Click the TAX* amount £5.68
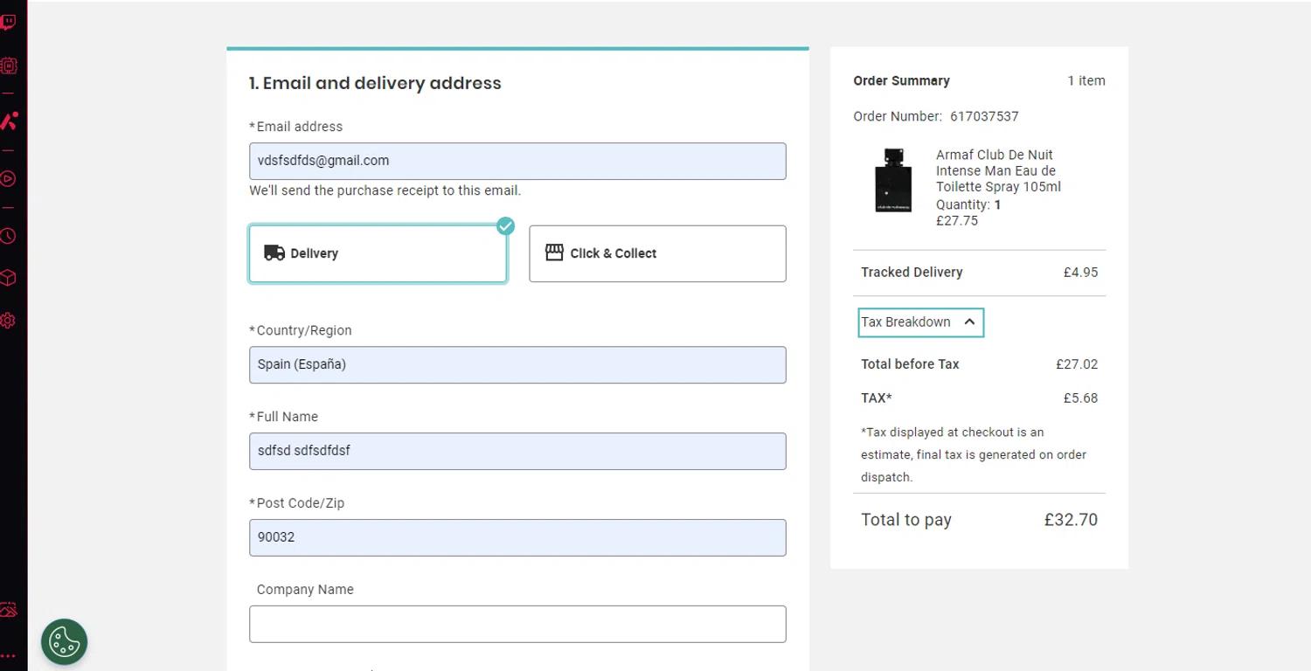 tap(1080, 398)
